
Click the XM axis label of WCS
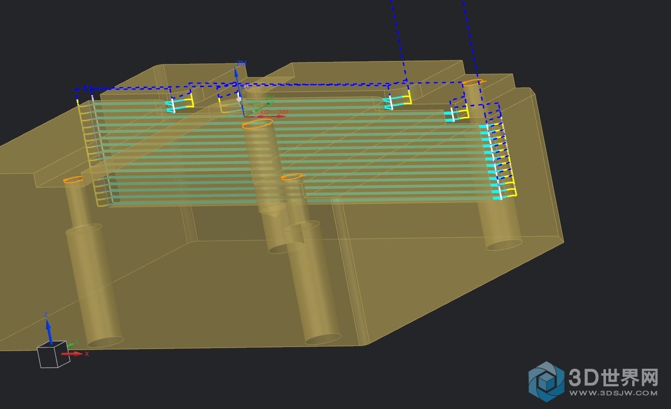[x=284, y=112]
